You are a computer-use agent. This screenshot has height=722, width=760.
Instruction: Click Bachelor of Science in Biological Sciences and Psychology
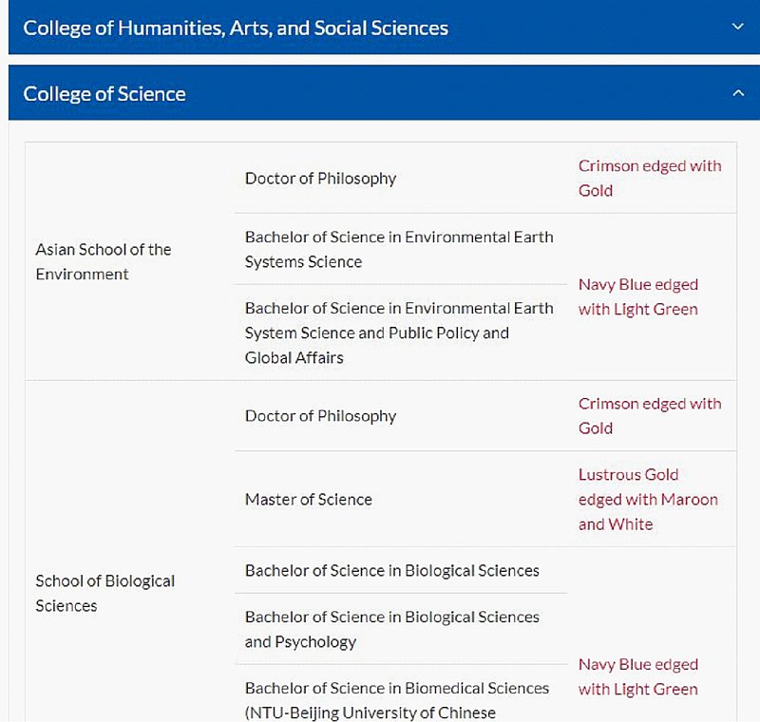click(391, 629)
